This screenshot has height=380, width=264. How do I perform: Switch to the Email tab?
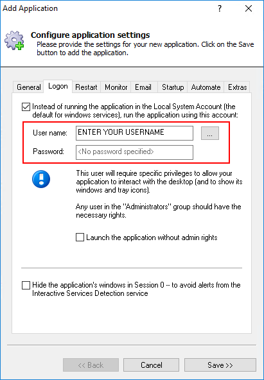click(143, 87)
